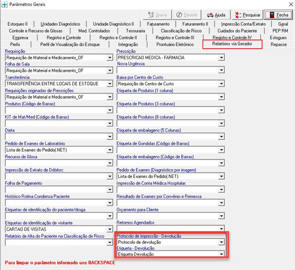Screen dimensions: 295x270
Task: Expand Impressão de Extrato de Débitos dropdown
Action: 110,176
